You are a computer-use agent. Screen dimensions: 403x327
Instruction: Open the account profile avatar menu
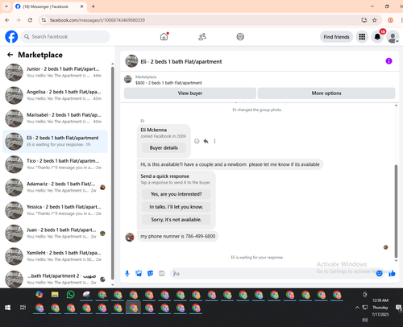(x=393, y=37)
